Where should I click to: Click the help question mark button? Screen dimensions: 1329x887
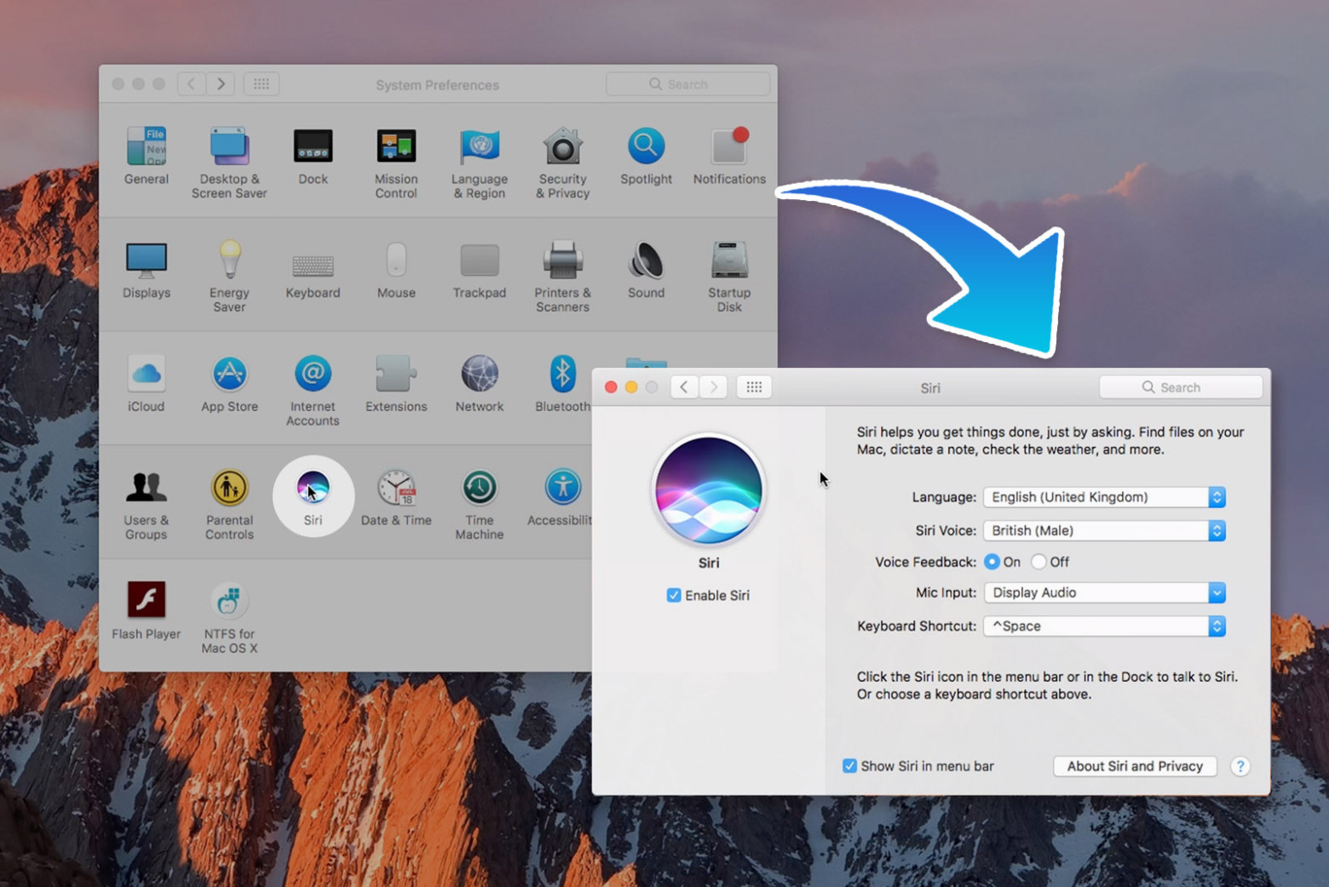tap(1240, 765)
